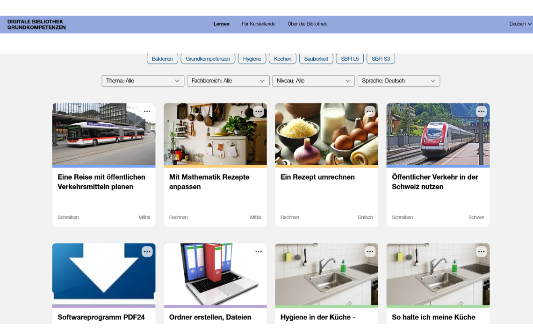Viewport: 533px width, 336px height.
Task: Open So halte ich meine Küche title
Action: pos(433,317)
